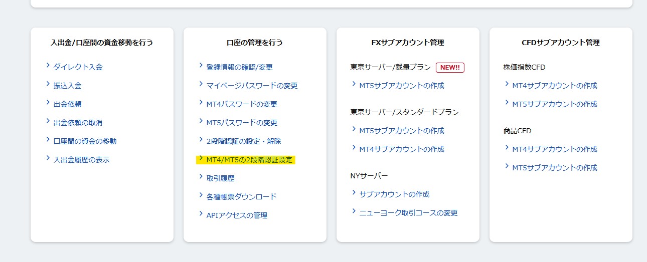
Task: Click the red NEW!! badge
Action: pyautogui.click(x=450, y=67)
